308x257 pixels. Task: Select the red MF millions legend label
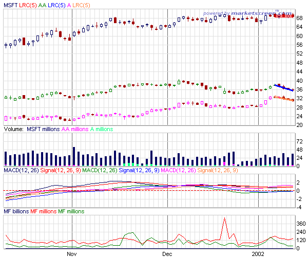(x=44, y=212)
